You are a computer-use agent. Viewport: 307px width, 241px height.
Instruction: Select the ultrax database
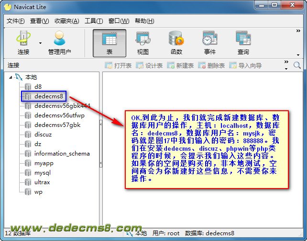[42, 182]
